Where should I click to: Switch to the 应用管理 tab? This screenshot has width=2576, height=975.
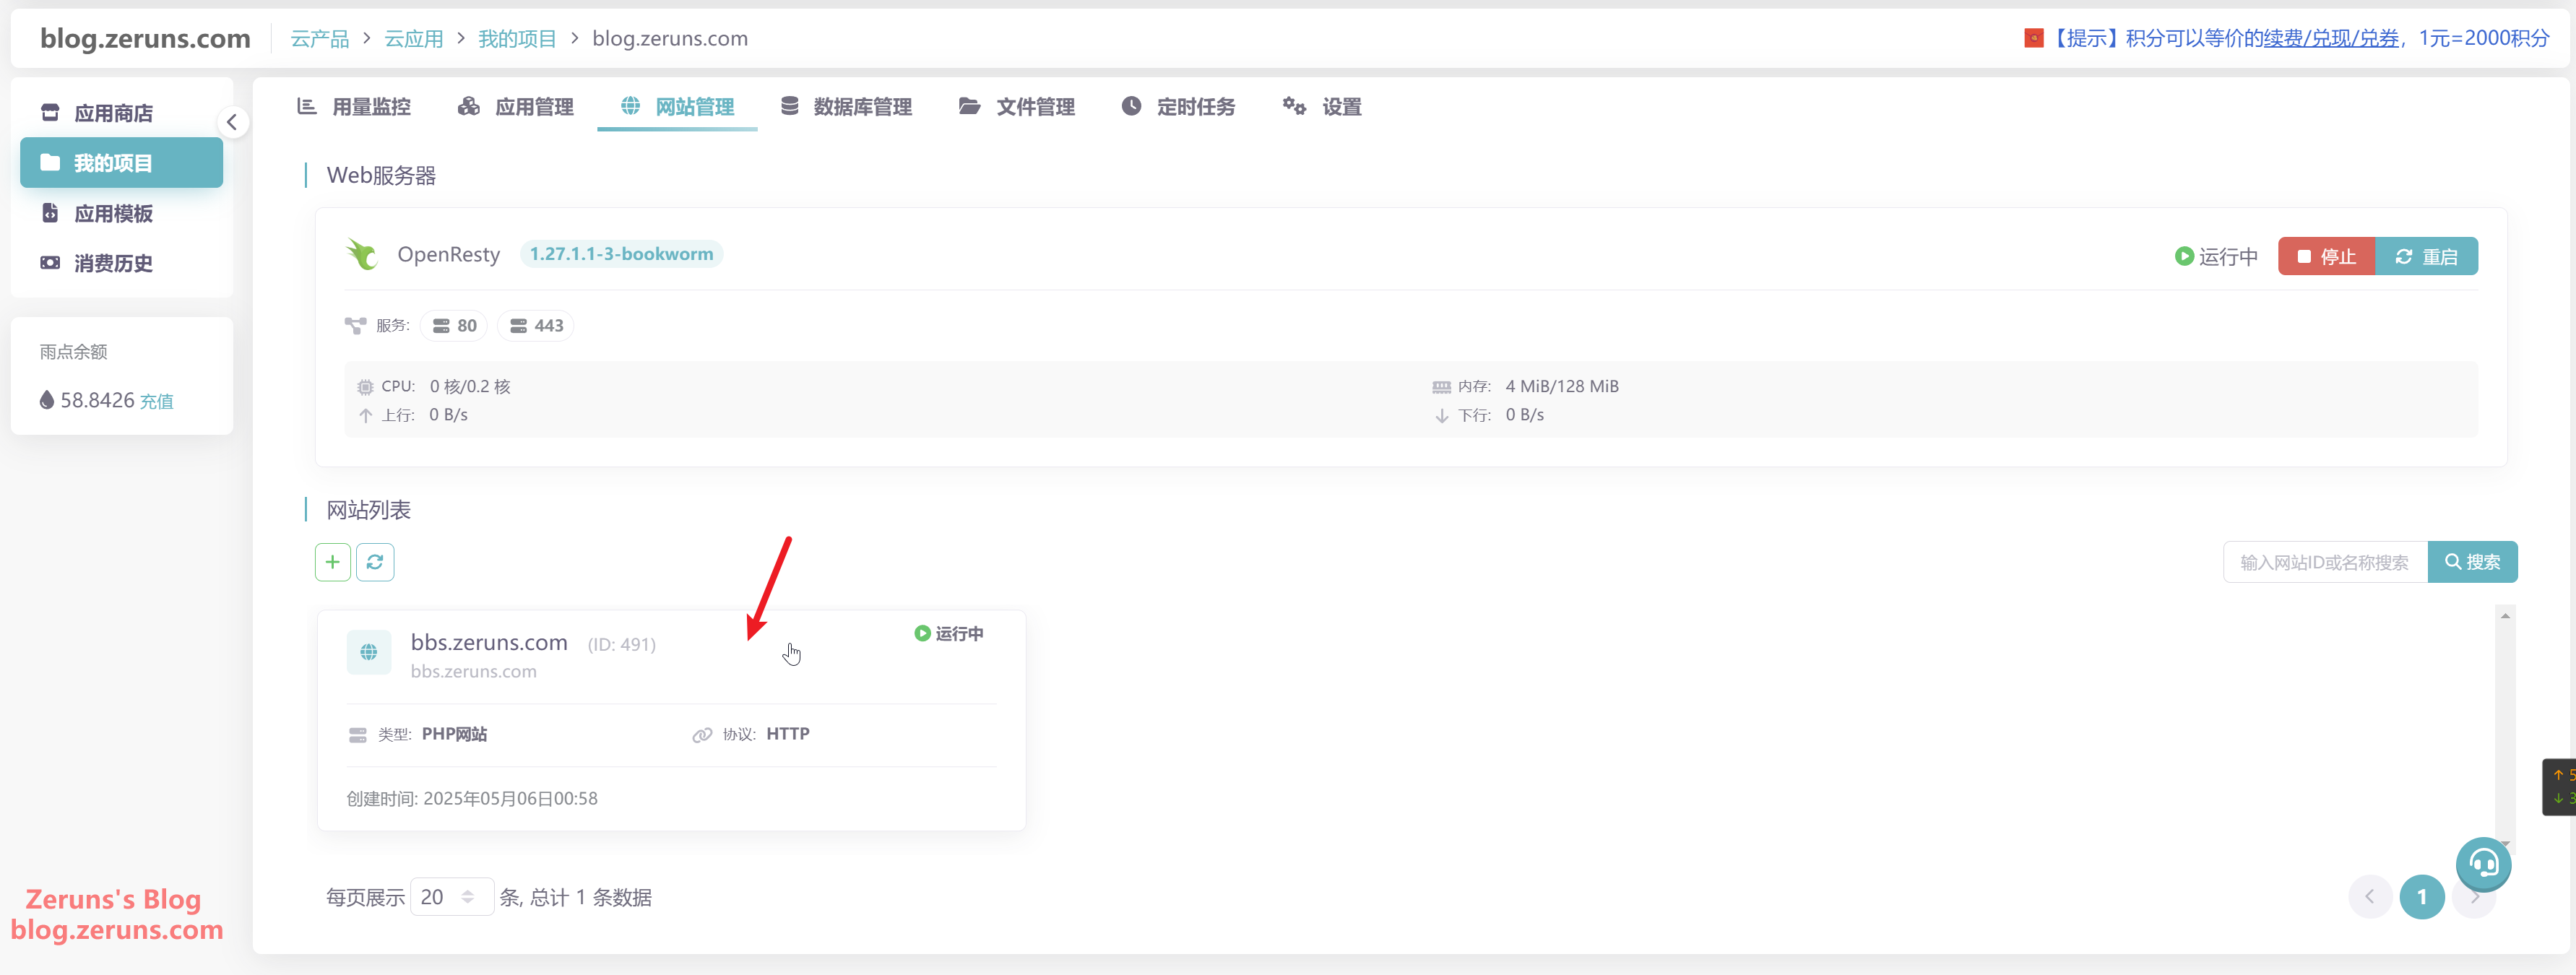coord(516,106)
